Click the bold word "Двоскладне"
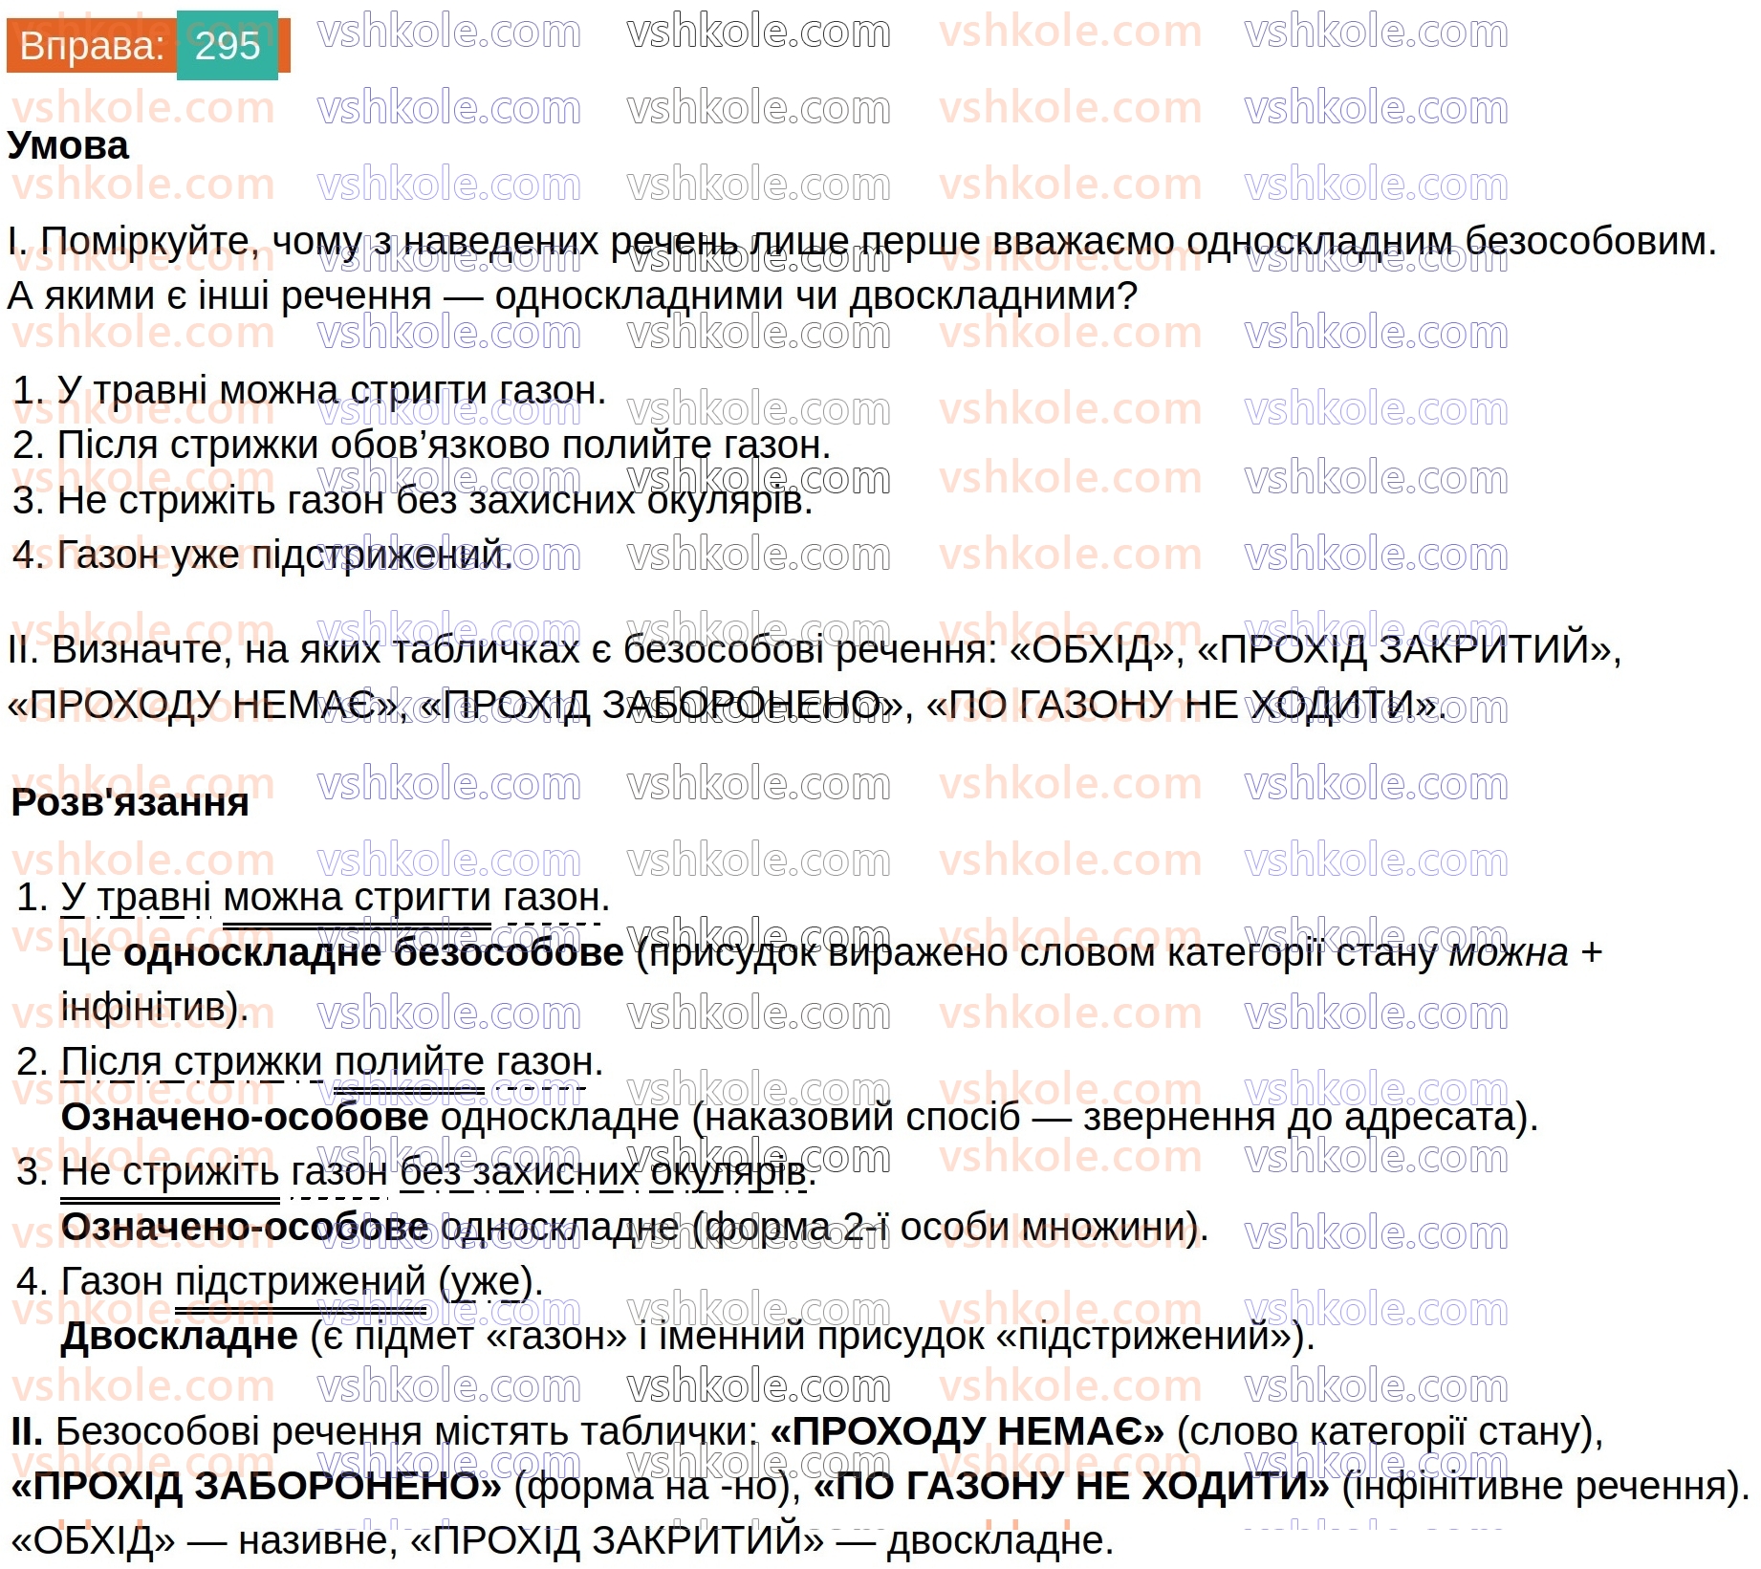 tap(180, 1337)
